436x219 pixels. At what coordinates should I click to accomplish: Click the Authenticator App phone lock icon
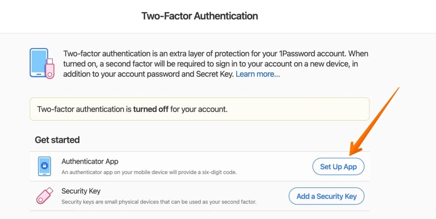click(x=45, y=166)
